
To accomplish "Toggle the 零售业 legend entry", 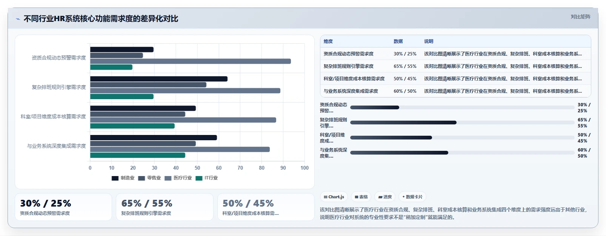I will [x=149, y=178].
